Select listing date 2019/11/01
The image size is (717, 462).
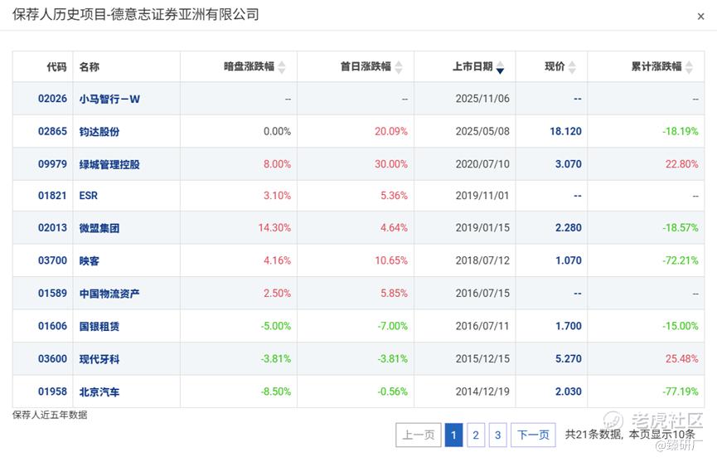pos(482,196)
